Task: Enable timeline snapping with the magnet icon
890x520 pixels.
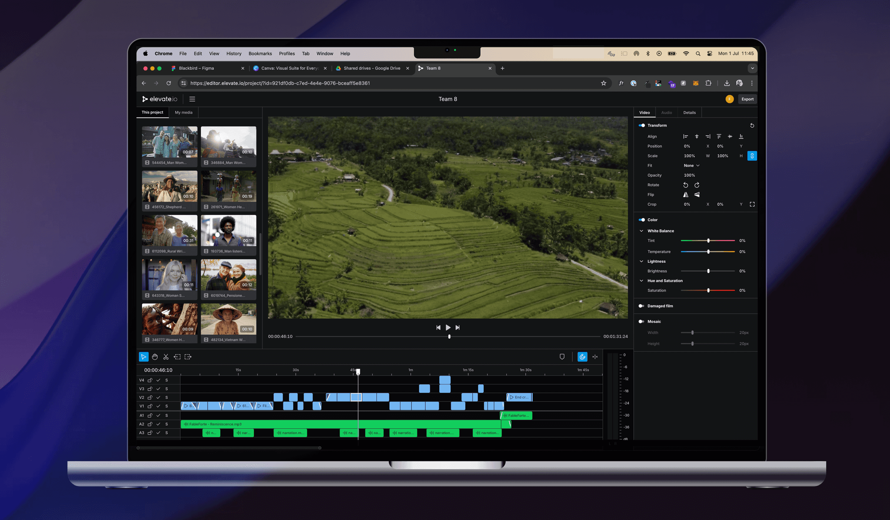Action: pos(582,357)
